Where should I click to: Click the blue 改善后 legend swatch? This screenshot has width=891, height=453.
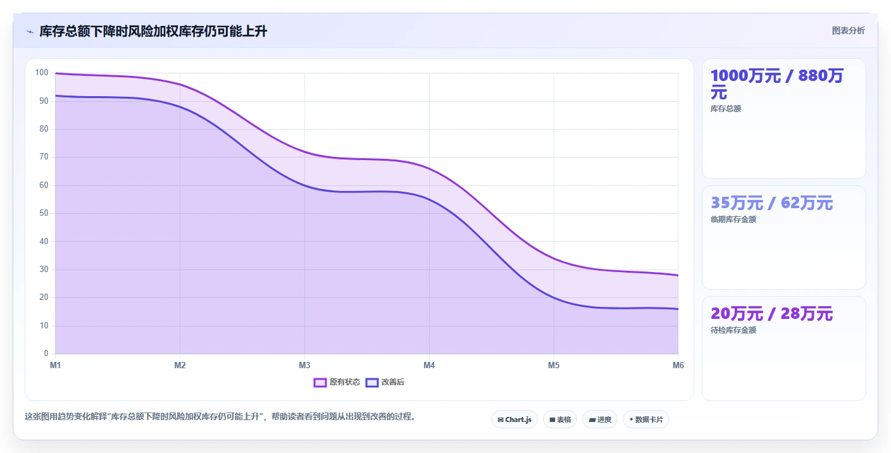click(372, 382)
